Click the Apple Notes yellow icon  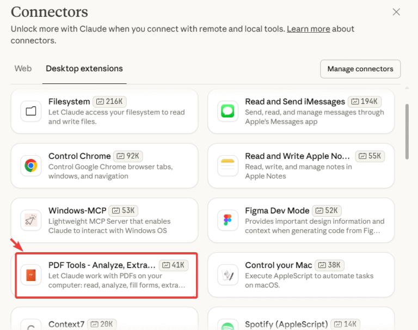227,166
